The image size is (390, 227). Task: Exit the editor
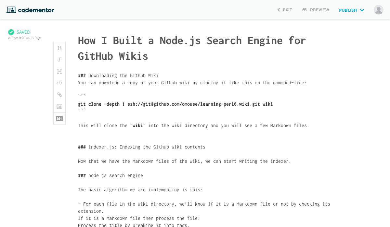(x=285, y=10)
